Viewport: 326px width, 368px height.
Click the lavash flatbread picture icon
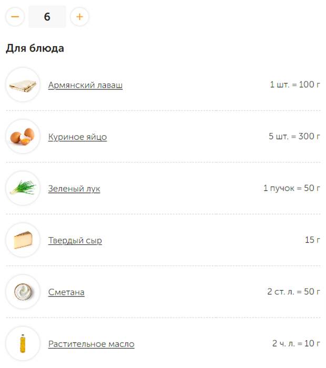point(23,85)
